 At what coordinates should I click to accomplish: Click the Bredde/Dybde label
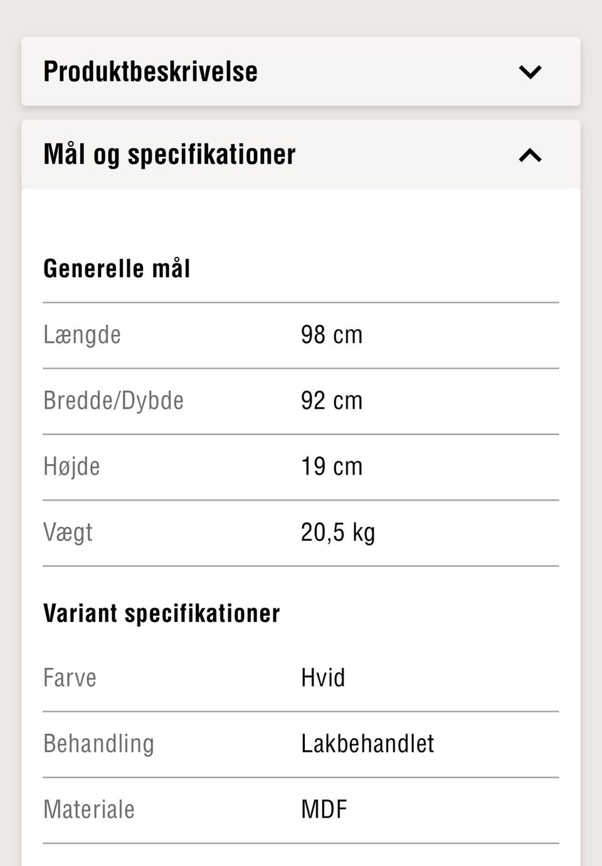(x=114, y=401)
